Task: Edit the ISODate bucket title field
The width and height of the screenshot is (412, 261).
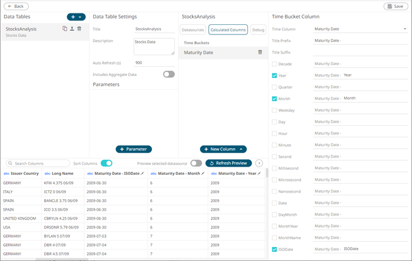Action: (360, 249)
